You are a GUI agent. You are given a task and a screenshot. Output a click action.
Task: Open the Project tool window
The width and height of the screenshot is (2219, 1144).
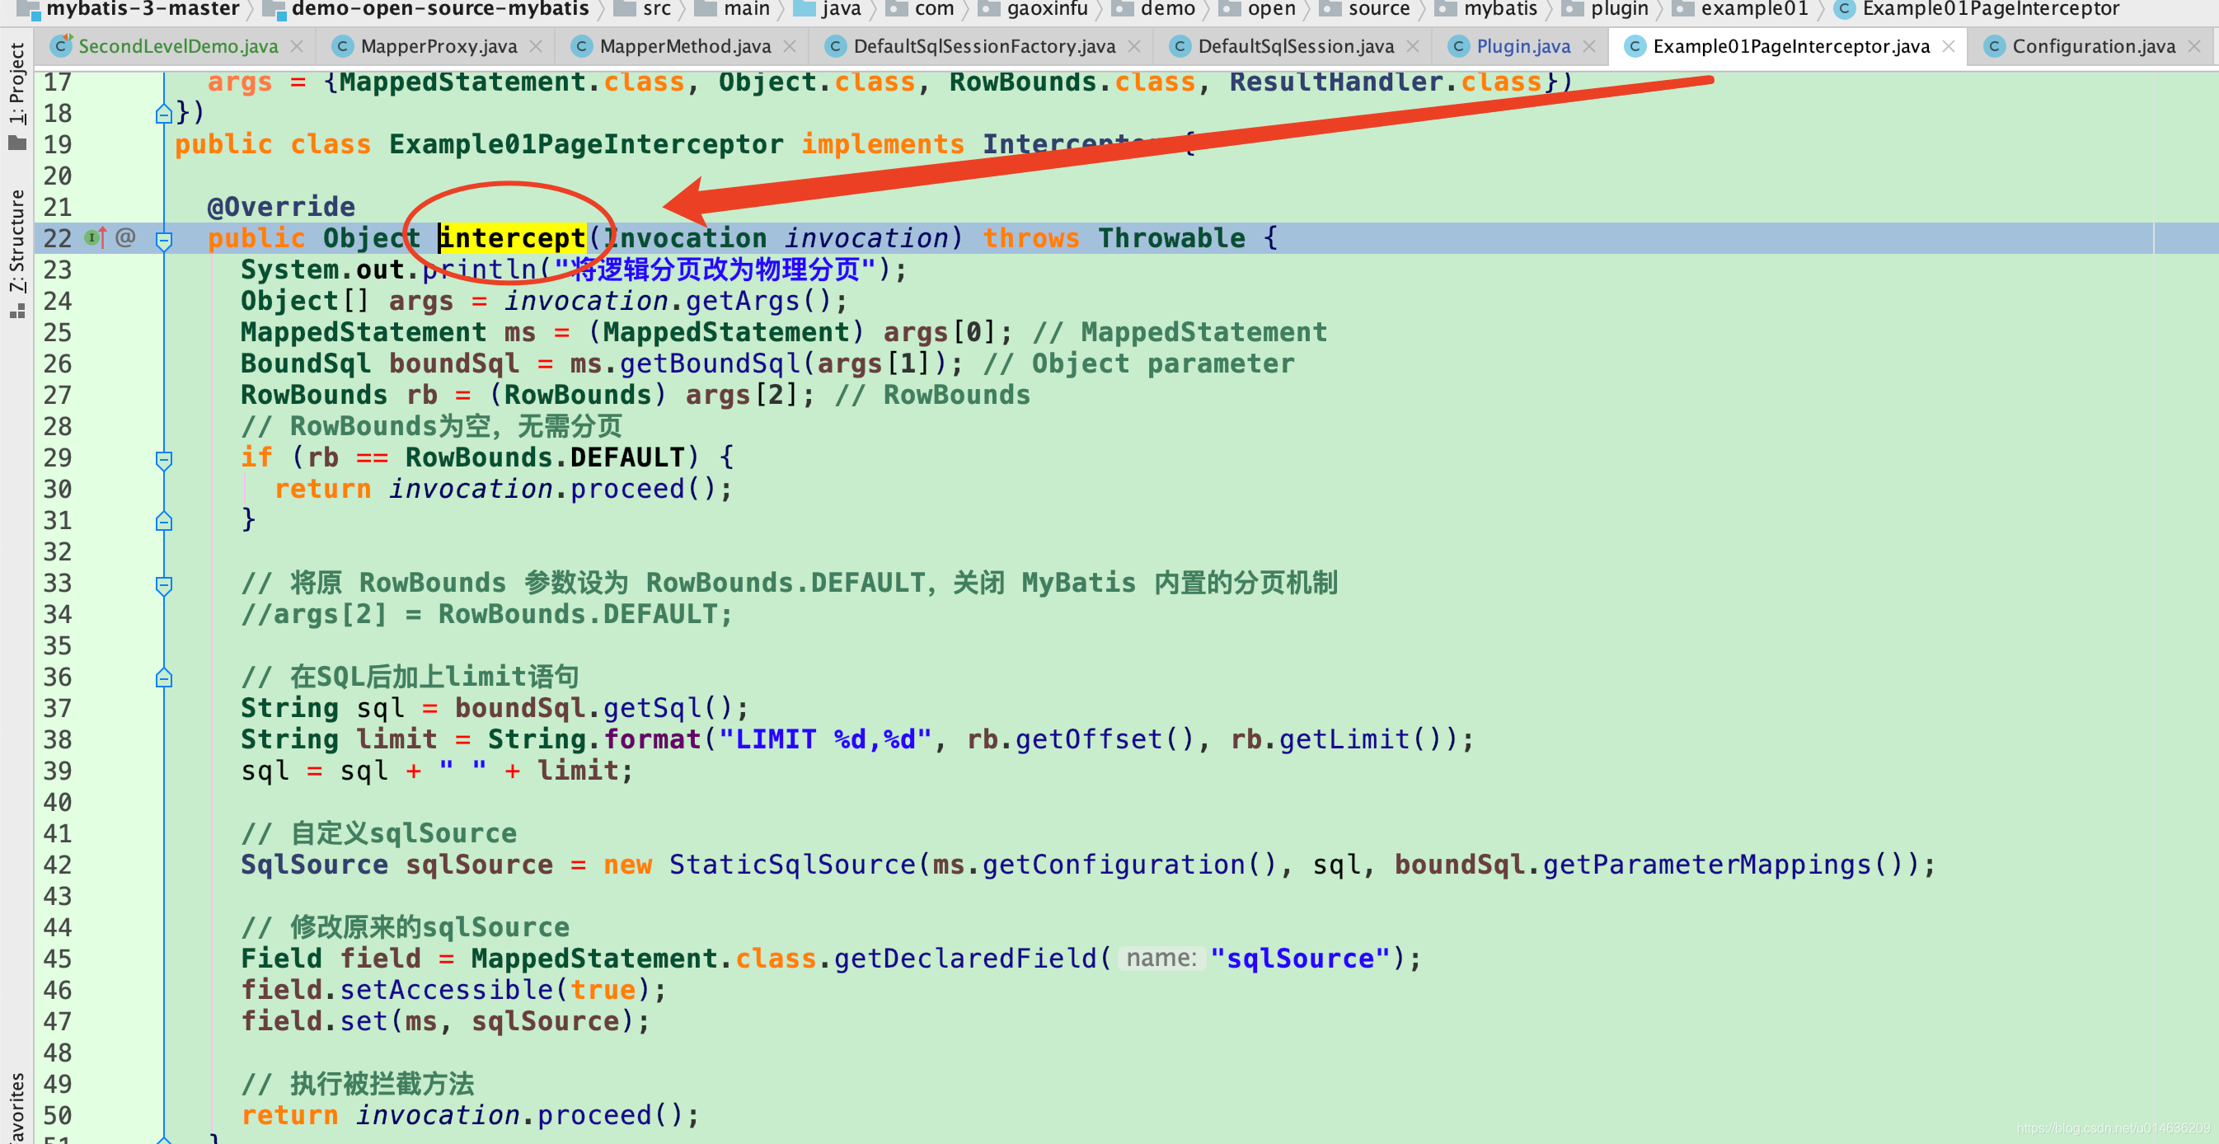pyautogui.click(x=17, y=95)
